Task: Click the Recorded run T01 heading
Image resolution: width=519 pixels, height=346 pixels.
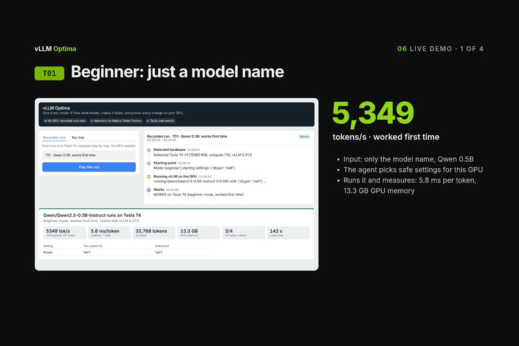Action: (x=187, y=137)
